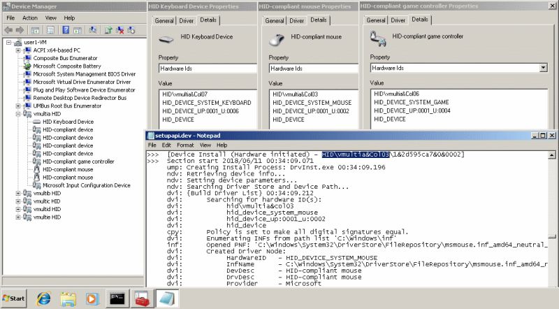Select Details tab in Keyboard Properties
This screenshot has width=559, height=309.
(x=208, y=20)
